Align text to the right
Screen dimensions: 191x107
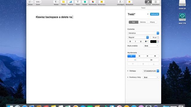[x=147, y=56]
